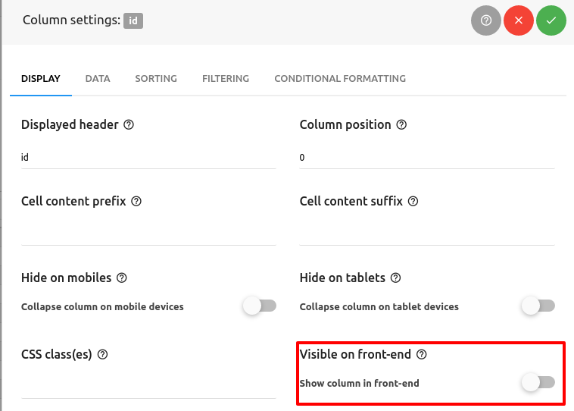Open help for Cell content suffix
Image resolution: width=574 pixels, height=411 pixels.
413,201
